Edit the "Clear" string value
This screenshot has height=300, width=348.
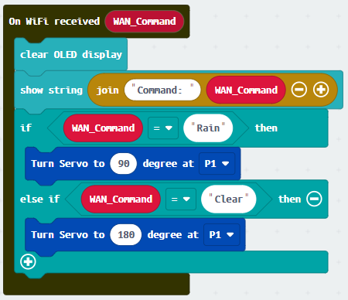coord(229,199)
